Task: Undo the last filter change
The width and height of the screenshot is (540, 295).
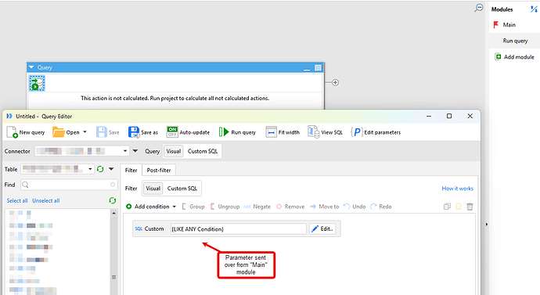Action: point(355,207)
